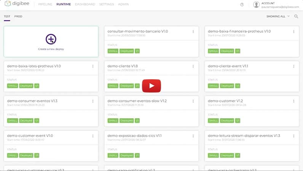Click start time of demo-cliente V1.8
Image resolution: width=303 pixels, height=171 pixels.
[126, 70]
